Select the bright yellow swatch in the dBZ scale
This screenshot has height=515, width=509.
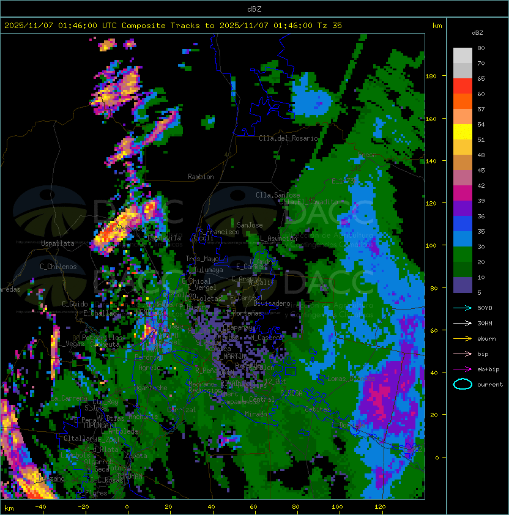pos(463,132)
